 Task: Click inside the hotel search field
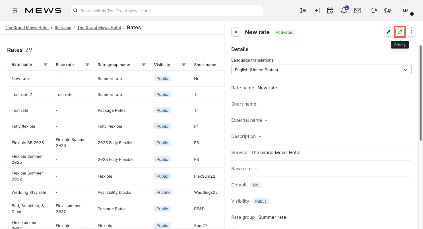[167, 10]
